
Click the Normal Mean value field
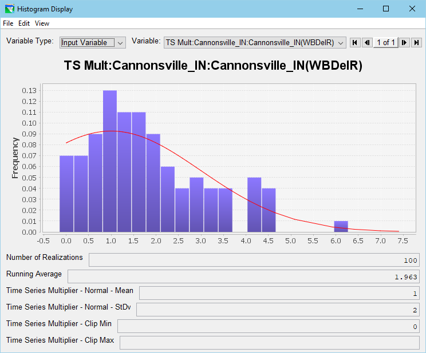[279, 293]
